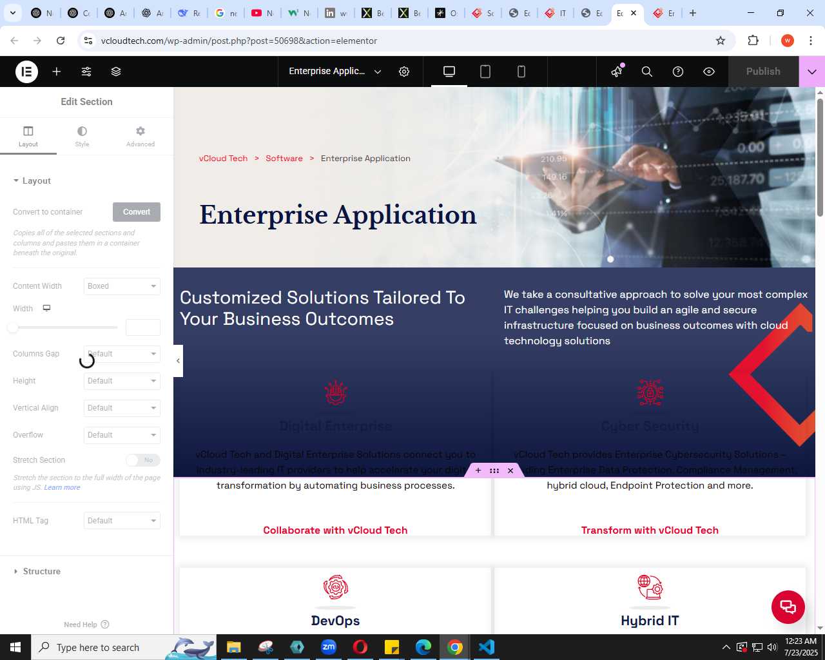Screen dimensions: 825x660
Task: Open the Overflow dropdown
Action: point(122,435)
